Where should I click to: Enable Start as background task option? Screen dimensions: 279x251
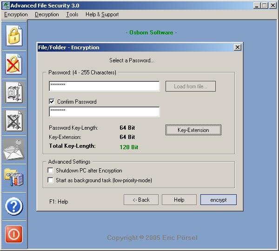pyautogui.click(x=51, y=180)
